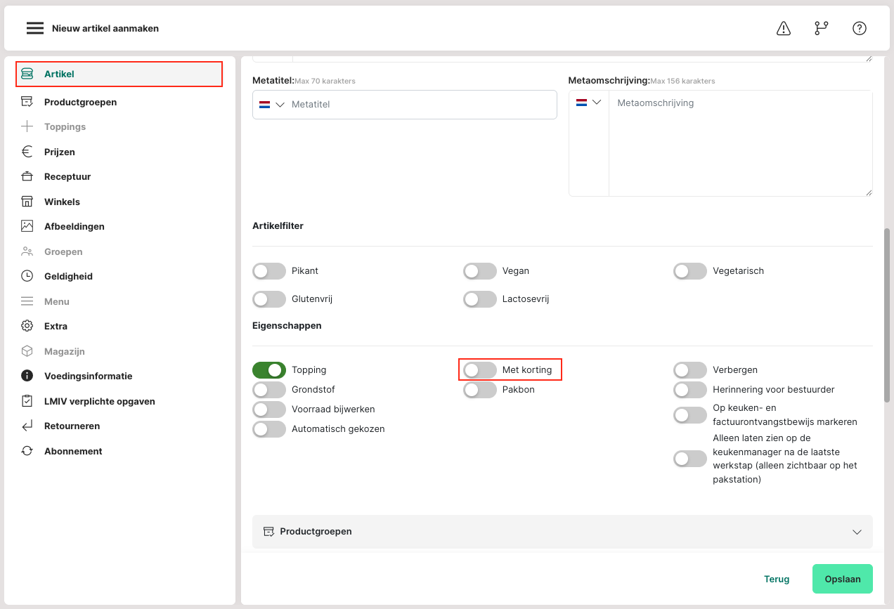Enable the Pikant filter toggle

(269, 271)
